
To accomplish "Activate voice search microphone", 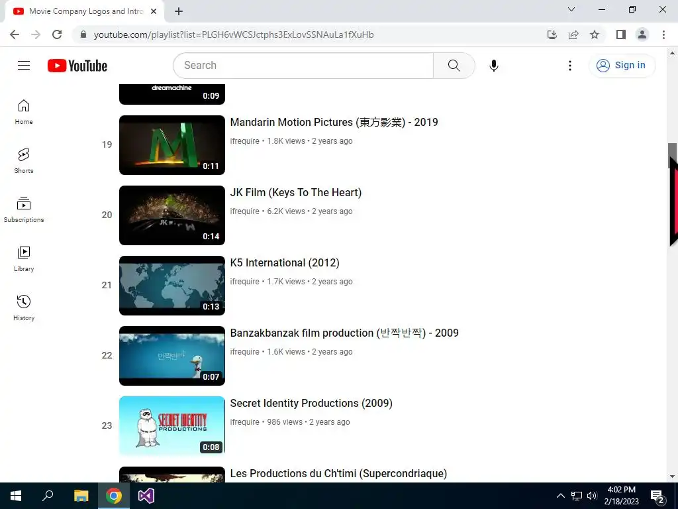I will [x=494, y=66].
